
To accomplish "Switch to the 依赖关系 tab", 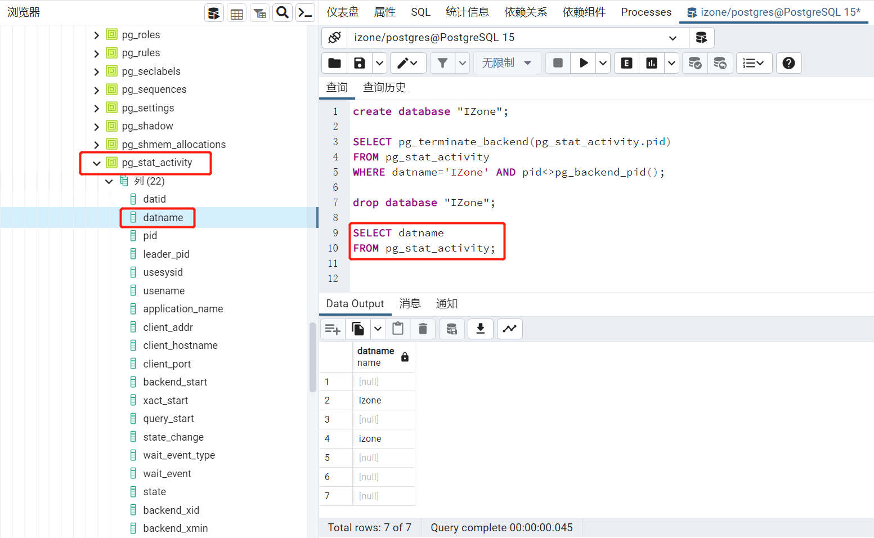I will 526,12.
